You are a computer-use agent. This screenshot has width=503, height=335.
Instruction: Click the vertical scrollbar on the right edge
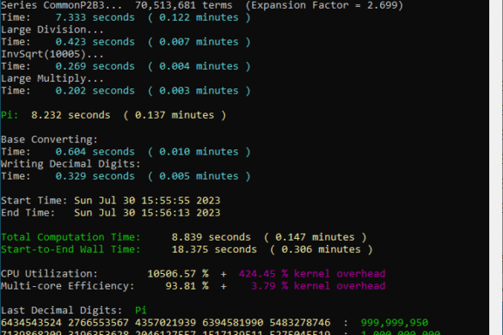pyautogui.click(x=496, y=167)
